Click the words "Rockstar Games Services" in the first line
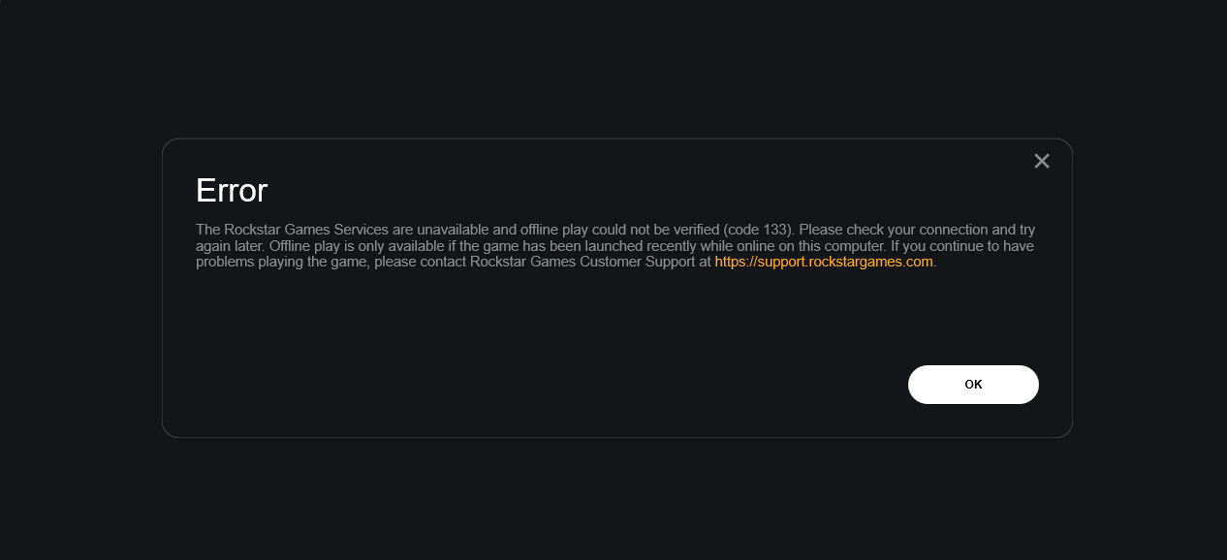This screenshot has width=1227, height=560. (306, 230)
